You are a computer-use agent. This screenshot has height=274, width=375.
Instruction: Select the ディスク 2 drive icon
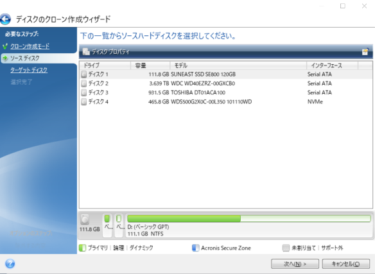click(x=83, y=83)
